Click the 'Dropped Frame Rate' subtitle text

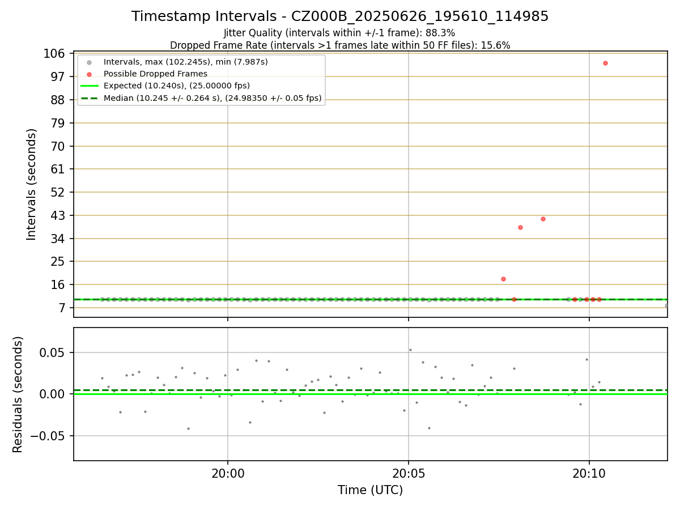coord(340,45)
